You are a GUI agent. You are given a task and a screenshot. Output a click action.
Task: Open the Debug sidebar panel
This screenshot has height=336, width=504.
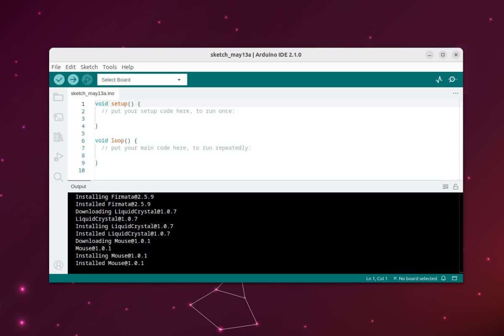[58, 157]
